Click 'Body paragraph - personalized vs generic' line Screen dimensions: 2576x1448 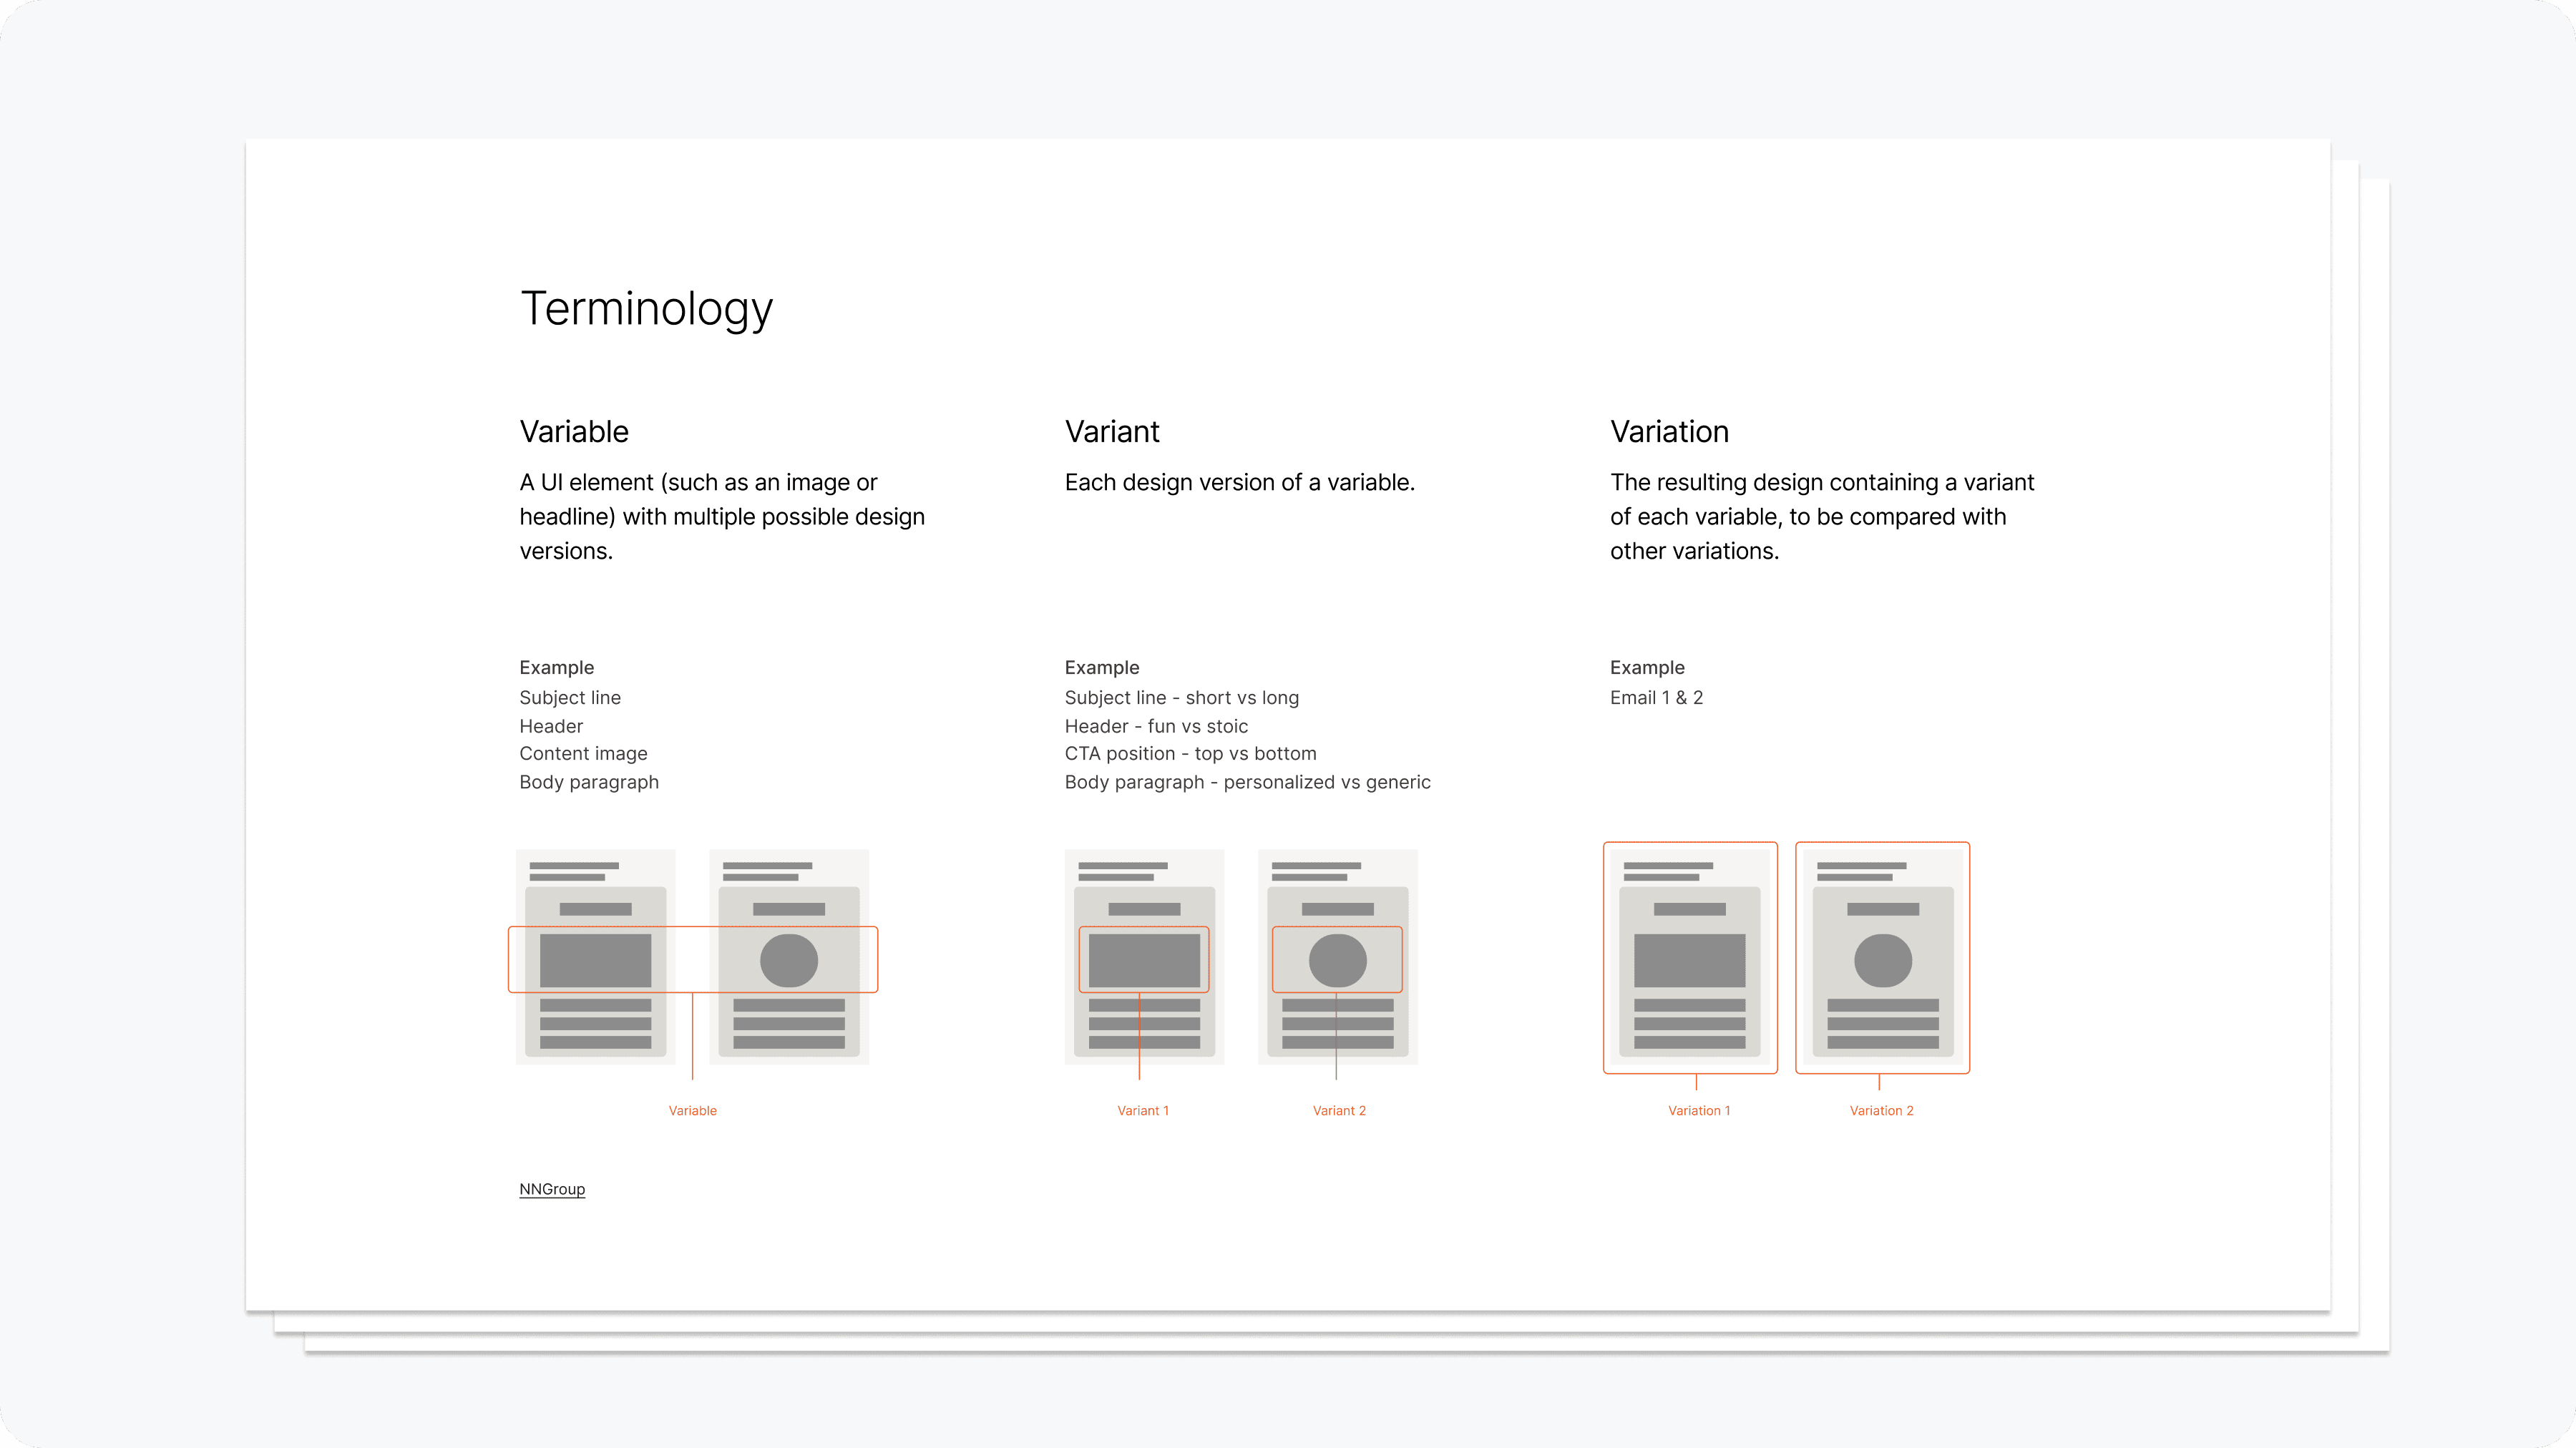(x=1247, y=782)
